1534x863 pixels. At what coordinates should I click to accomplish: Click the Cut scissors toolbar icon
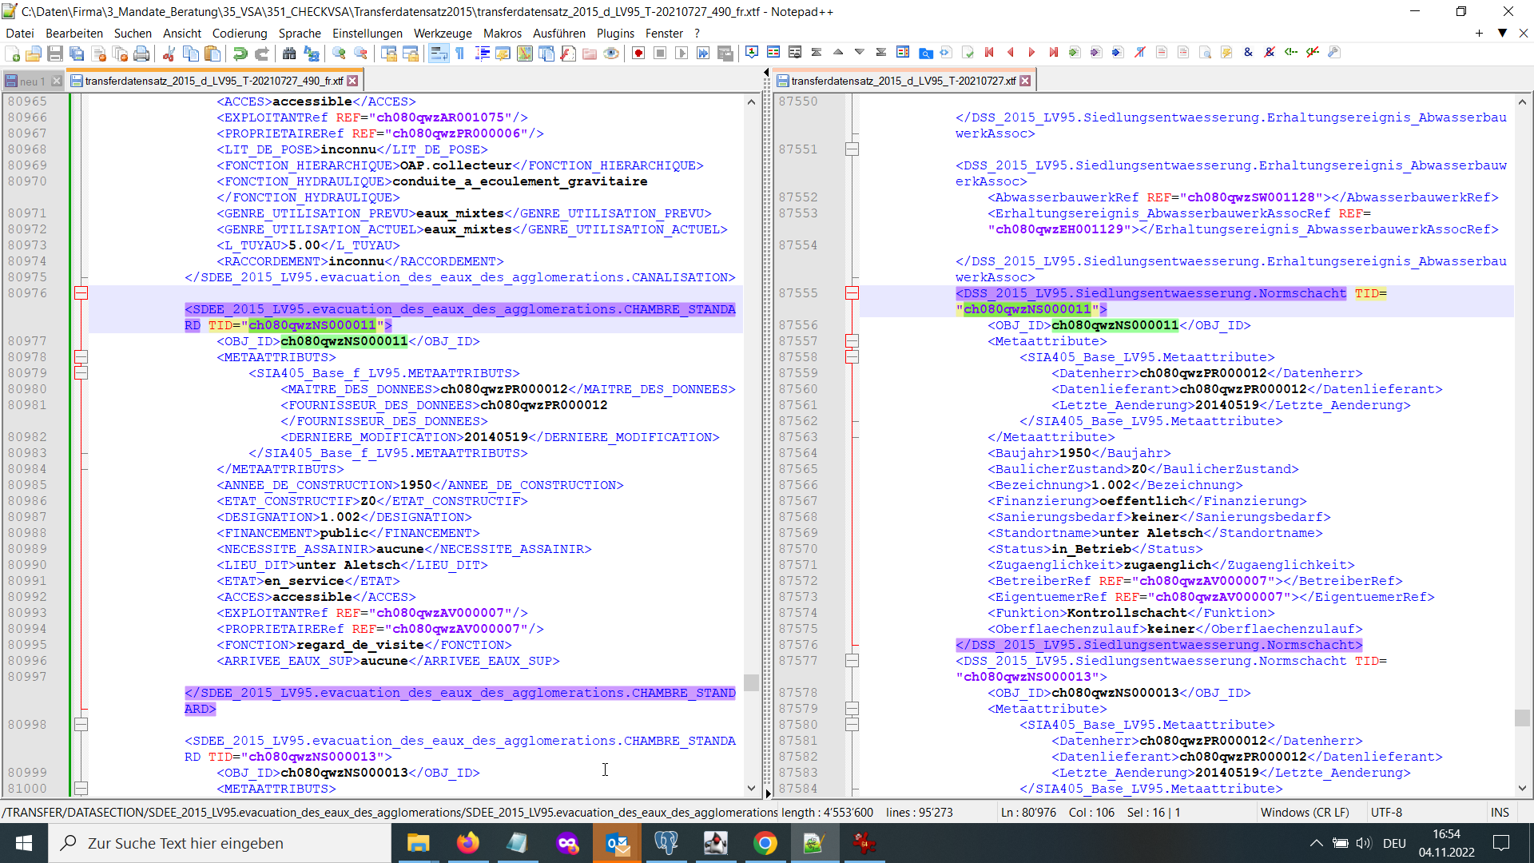[x=169, y=54]
